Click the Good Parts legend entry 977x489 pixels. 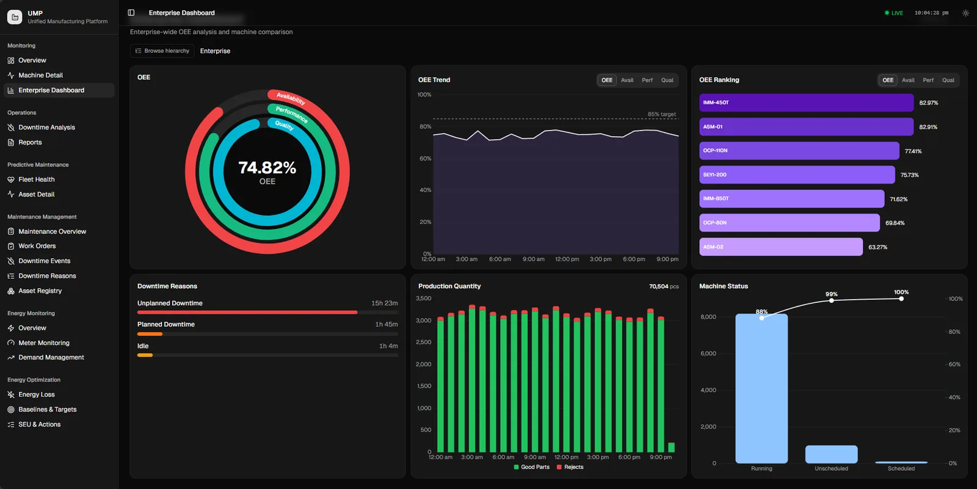pyautogui.click(x=532, y=467)
